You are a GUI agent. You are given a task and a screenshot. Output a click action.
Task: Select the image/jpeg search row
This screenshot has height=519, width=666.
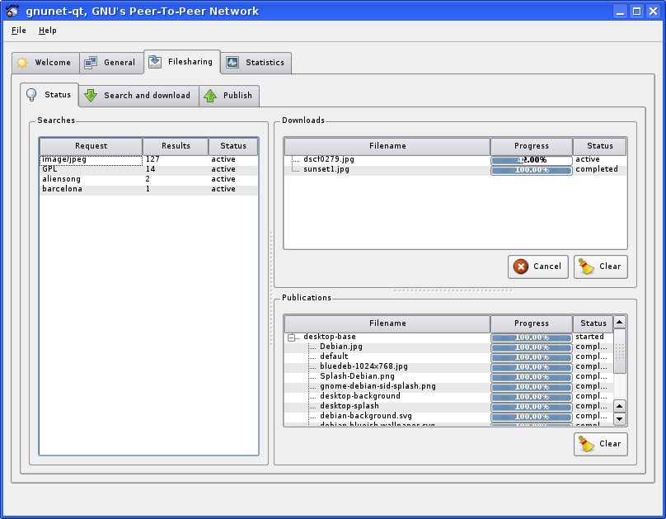pos(64,159)
